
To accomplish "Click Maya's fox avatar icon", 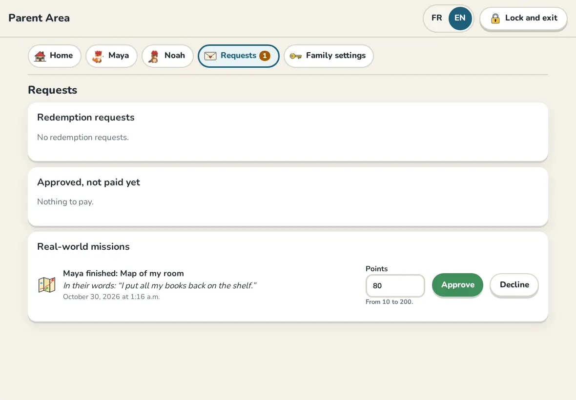I will pyautogui.click(x=97, y=56).
